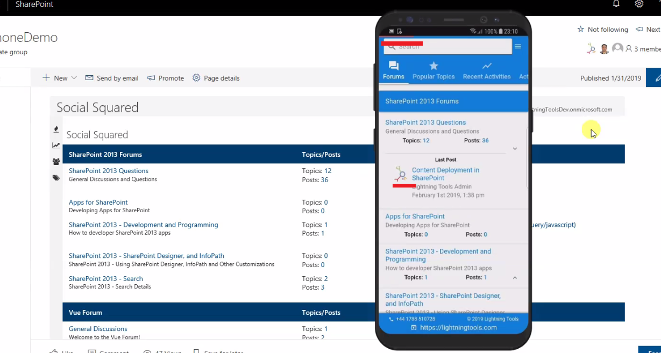The image size is (661, 353).
Task: Click the Promote toolbar button
Action: point(166,78)
